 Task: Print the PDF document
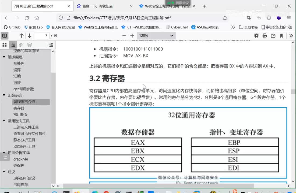[x=265, y=36]
